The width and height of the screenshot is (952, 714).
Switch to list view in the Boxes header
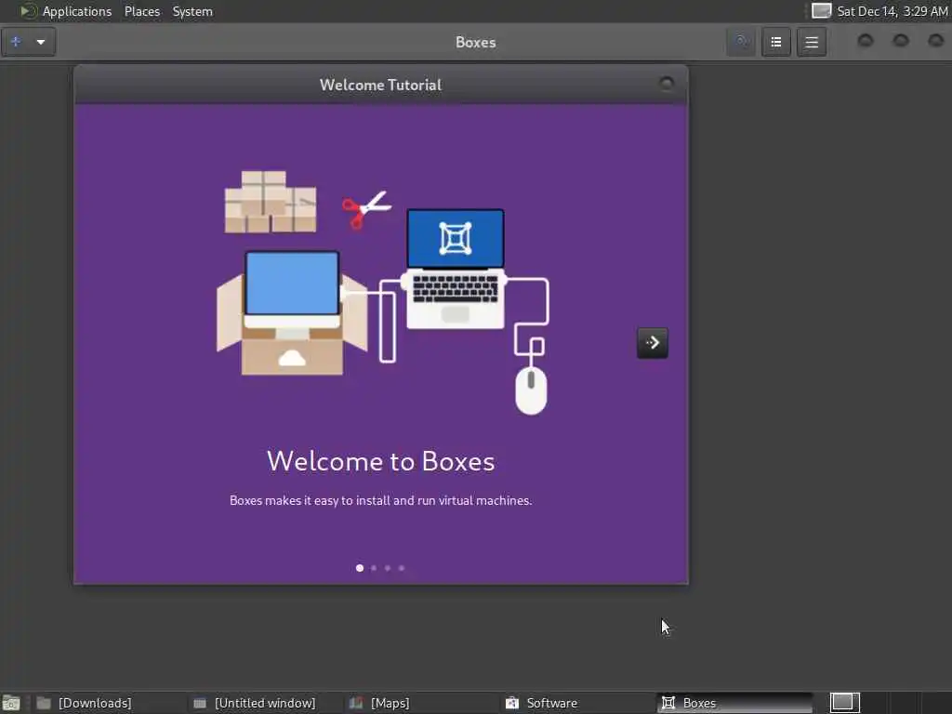776,42
